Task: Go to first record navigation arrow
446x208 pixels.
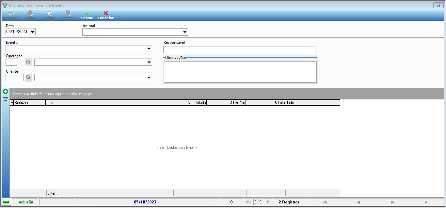Action: (325, 202)
